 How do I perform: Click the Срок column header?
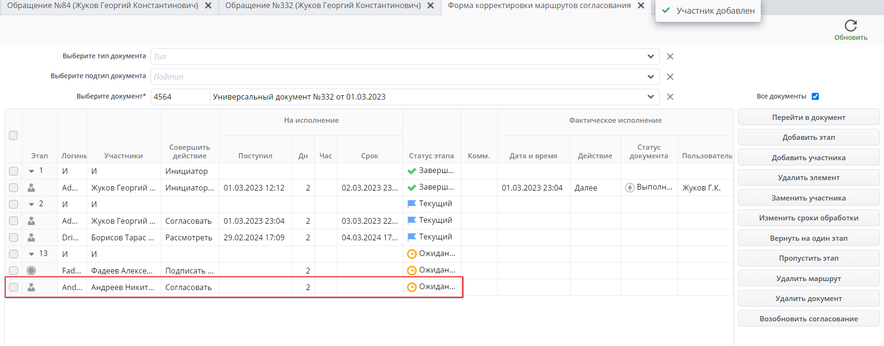click(x=370, y=156)
